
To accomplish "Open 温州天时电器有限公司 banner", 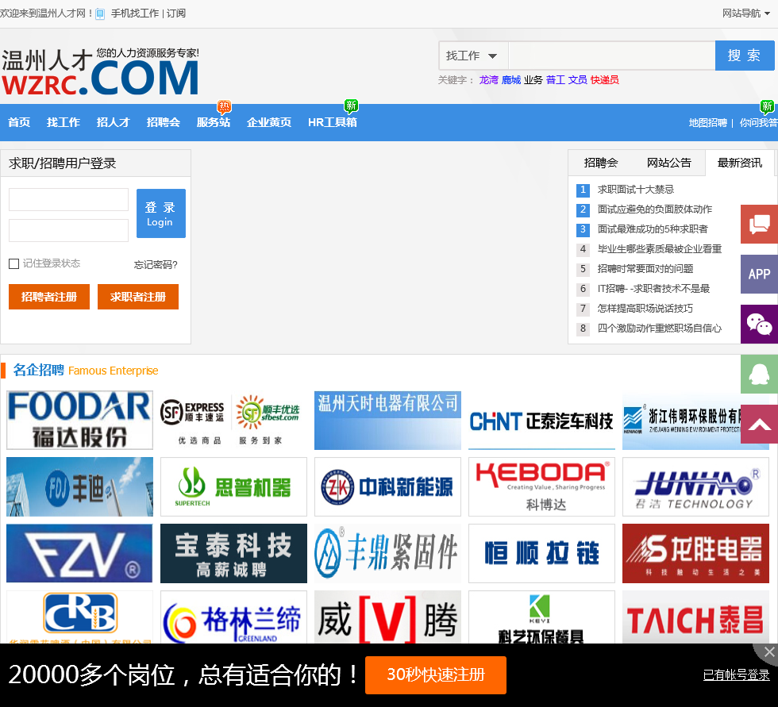I will click(387, 420).
